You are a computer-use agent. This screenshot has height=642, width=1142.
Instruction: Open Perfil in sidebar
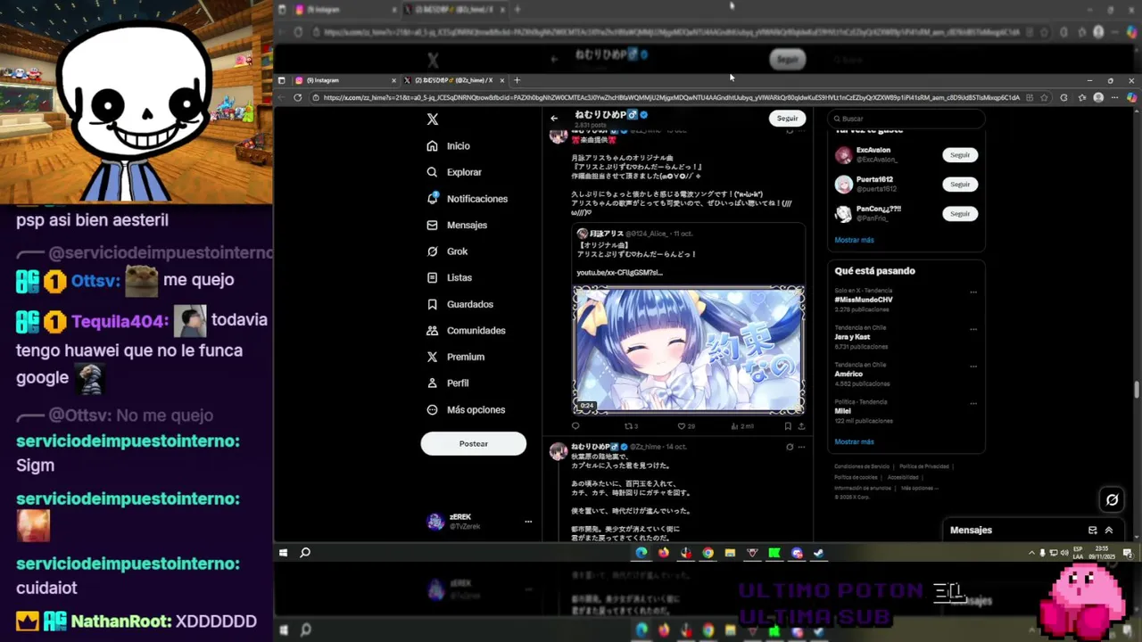click(448, 383)
